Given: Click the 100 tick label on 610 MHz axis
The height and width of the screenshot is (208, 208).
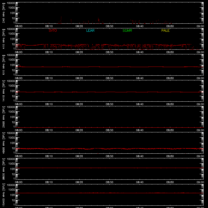Looking at the screenshot, I should click(12, 65).
